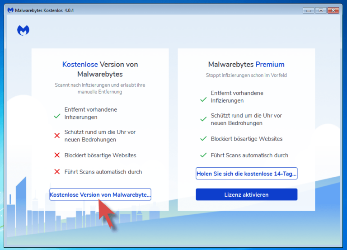Click the Malwarebytes logo under the title bar
347x250 pixels.
click(x=23, y=30)
